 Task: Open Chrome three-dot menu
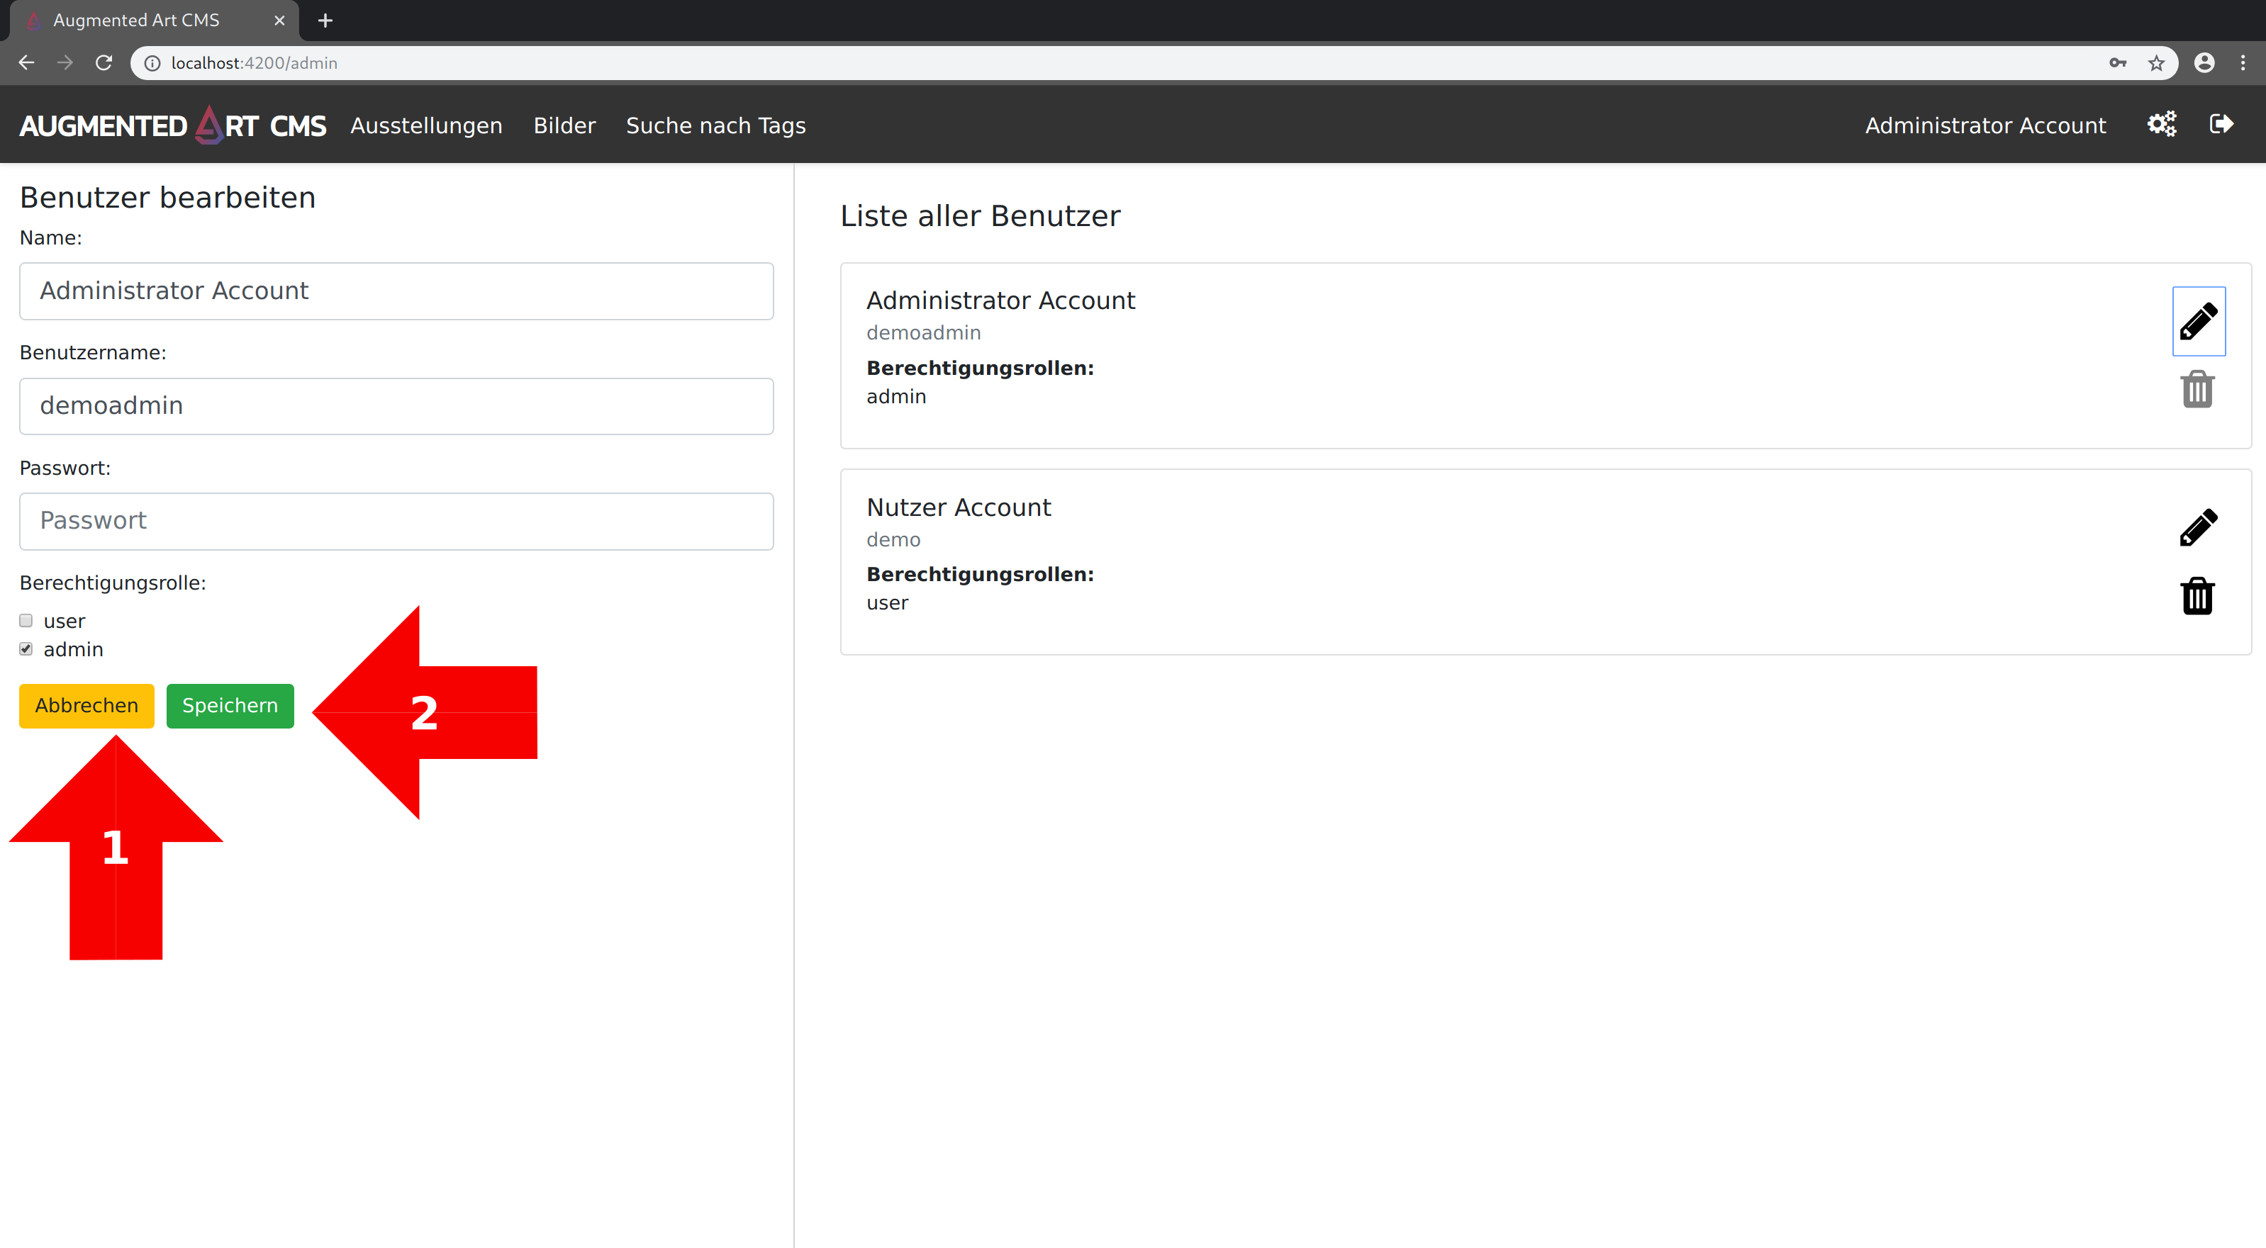coord(2243,63)
